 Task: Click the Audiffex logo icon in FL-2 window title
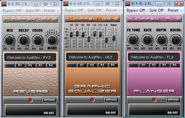click(128, 4)
